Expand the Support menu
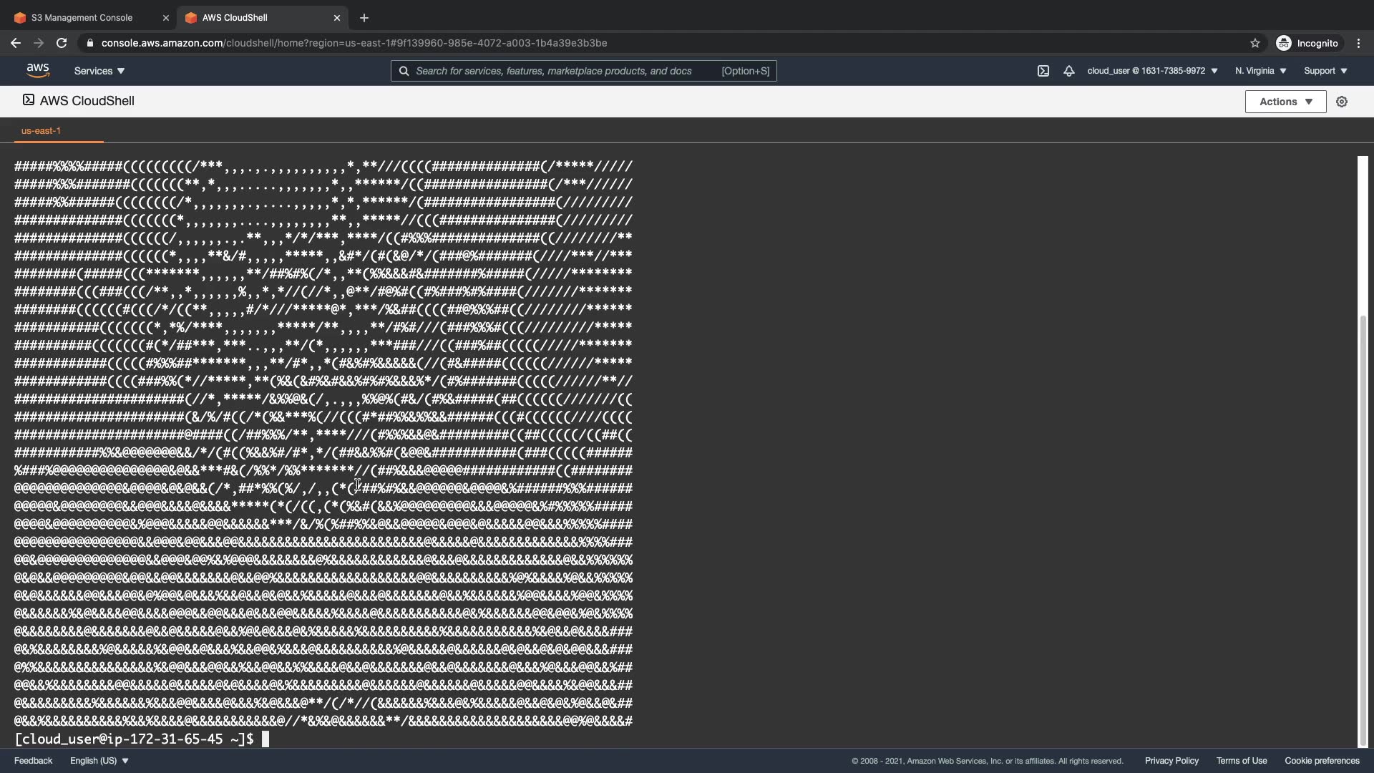Screen dimensions: 1374x773 [1325, 71]
